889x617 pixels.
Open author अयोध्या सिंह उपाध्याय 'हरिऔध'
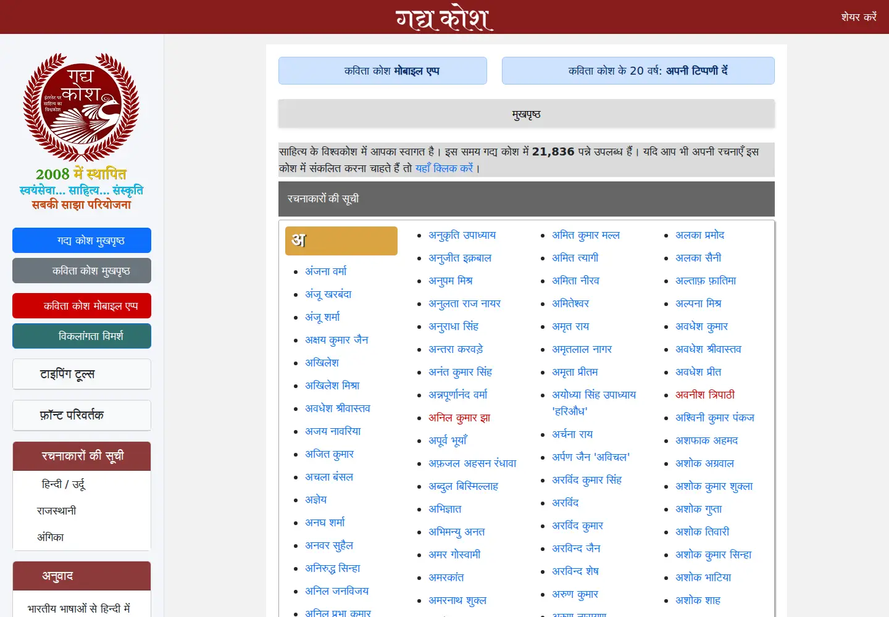[x=594, y=402]
